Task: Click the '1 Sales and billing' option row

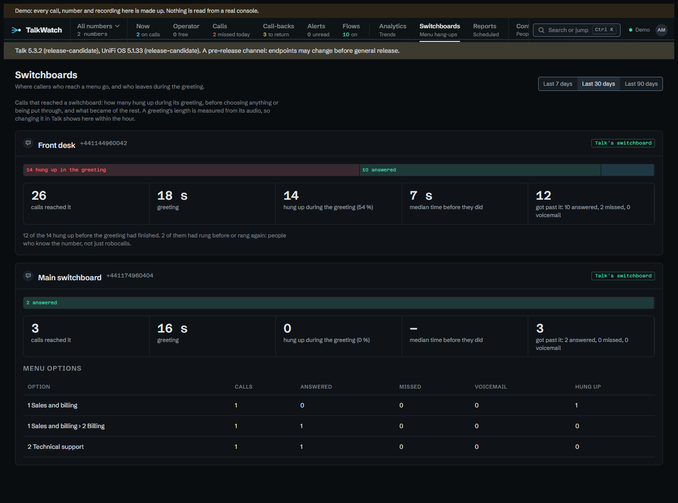Action: pos(339,406)
